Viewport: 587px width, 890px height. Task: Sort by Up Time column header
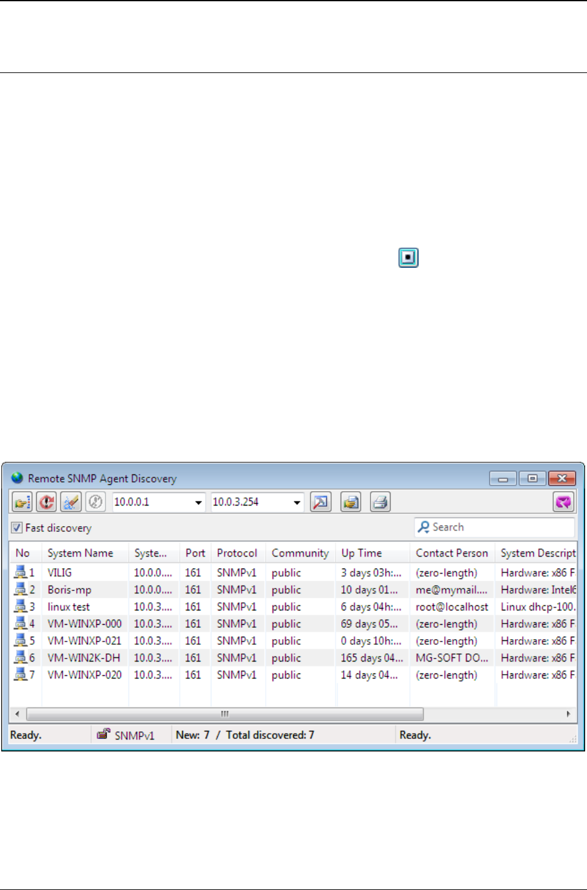coord(373,553)
